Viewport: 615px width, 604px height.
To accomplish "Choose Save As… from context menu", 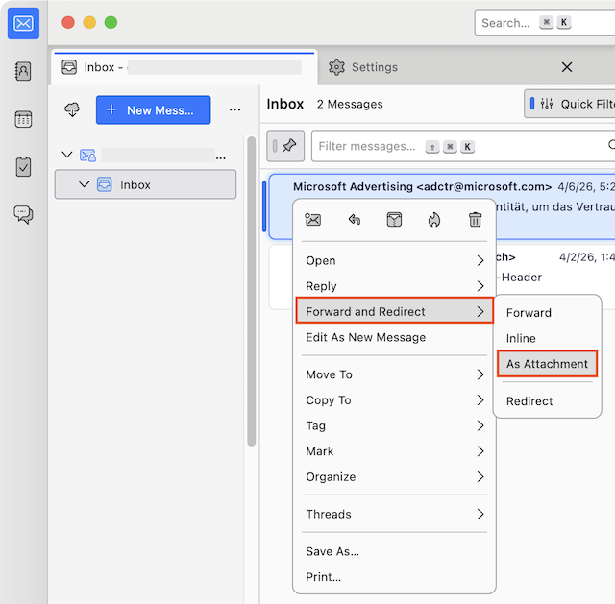I will (395, 551).
